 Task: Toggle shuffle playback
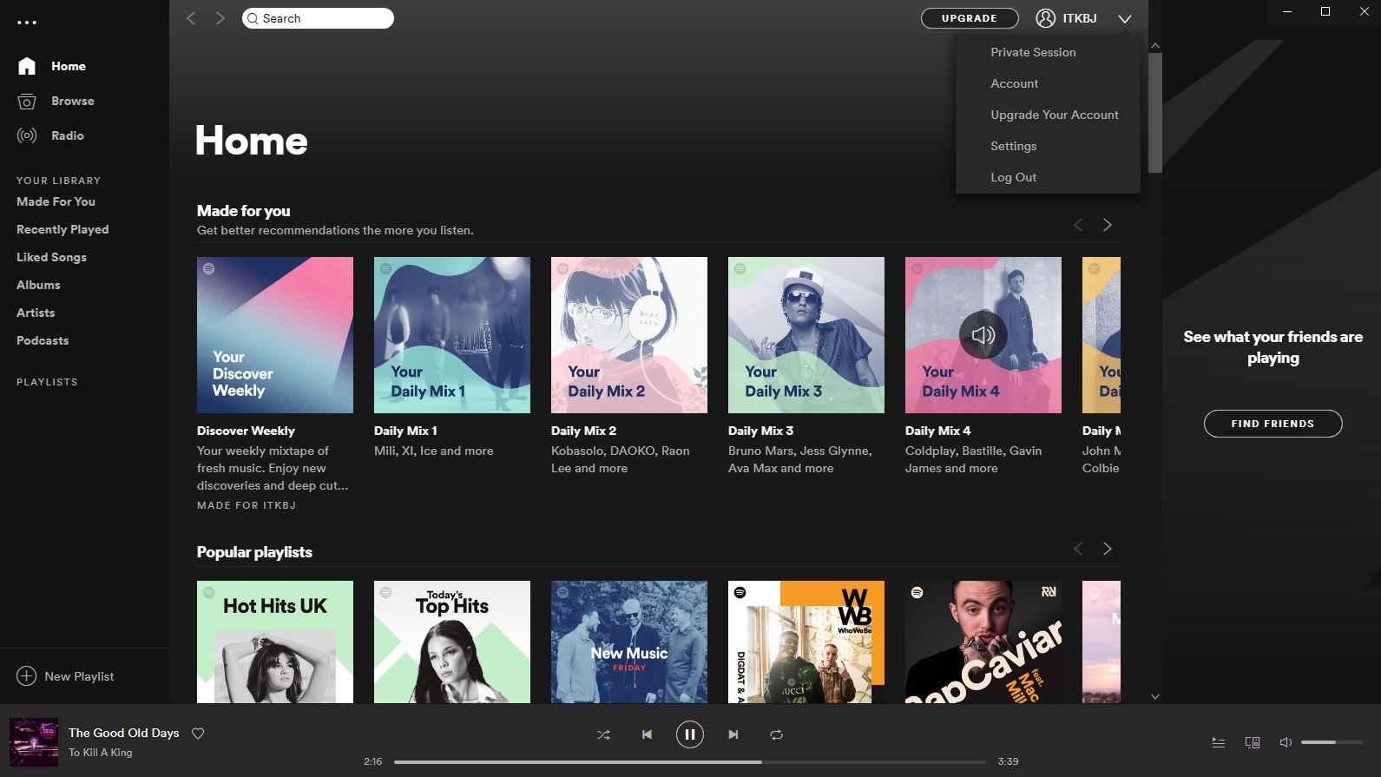pos(603,734)
